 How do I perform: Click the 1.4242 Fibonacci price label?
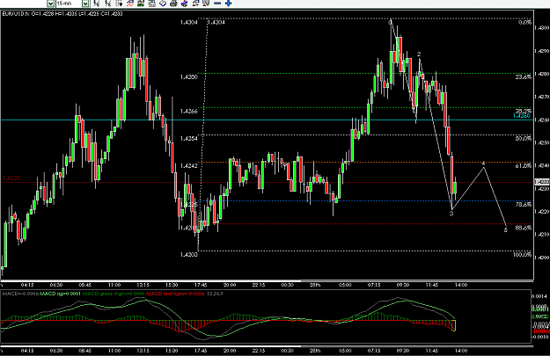(188, 166)
